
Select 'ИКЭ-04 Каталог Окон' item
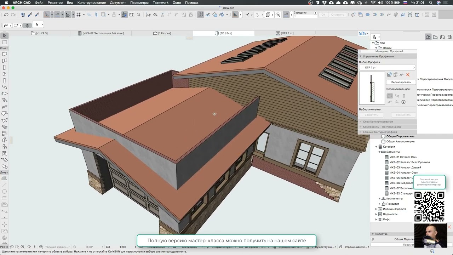(404, 172)
